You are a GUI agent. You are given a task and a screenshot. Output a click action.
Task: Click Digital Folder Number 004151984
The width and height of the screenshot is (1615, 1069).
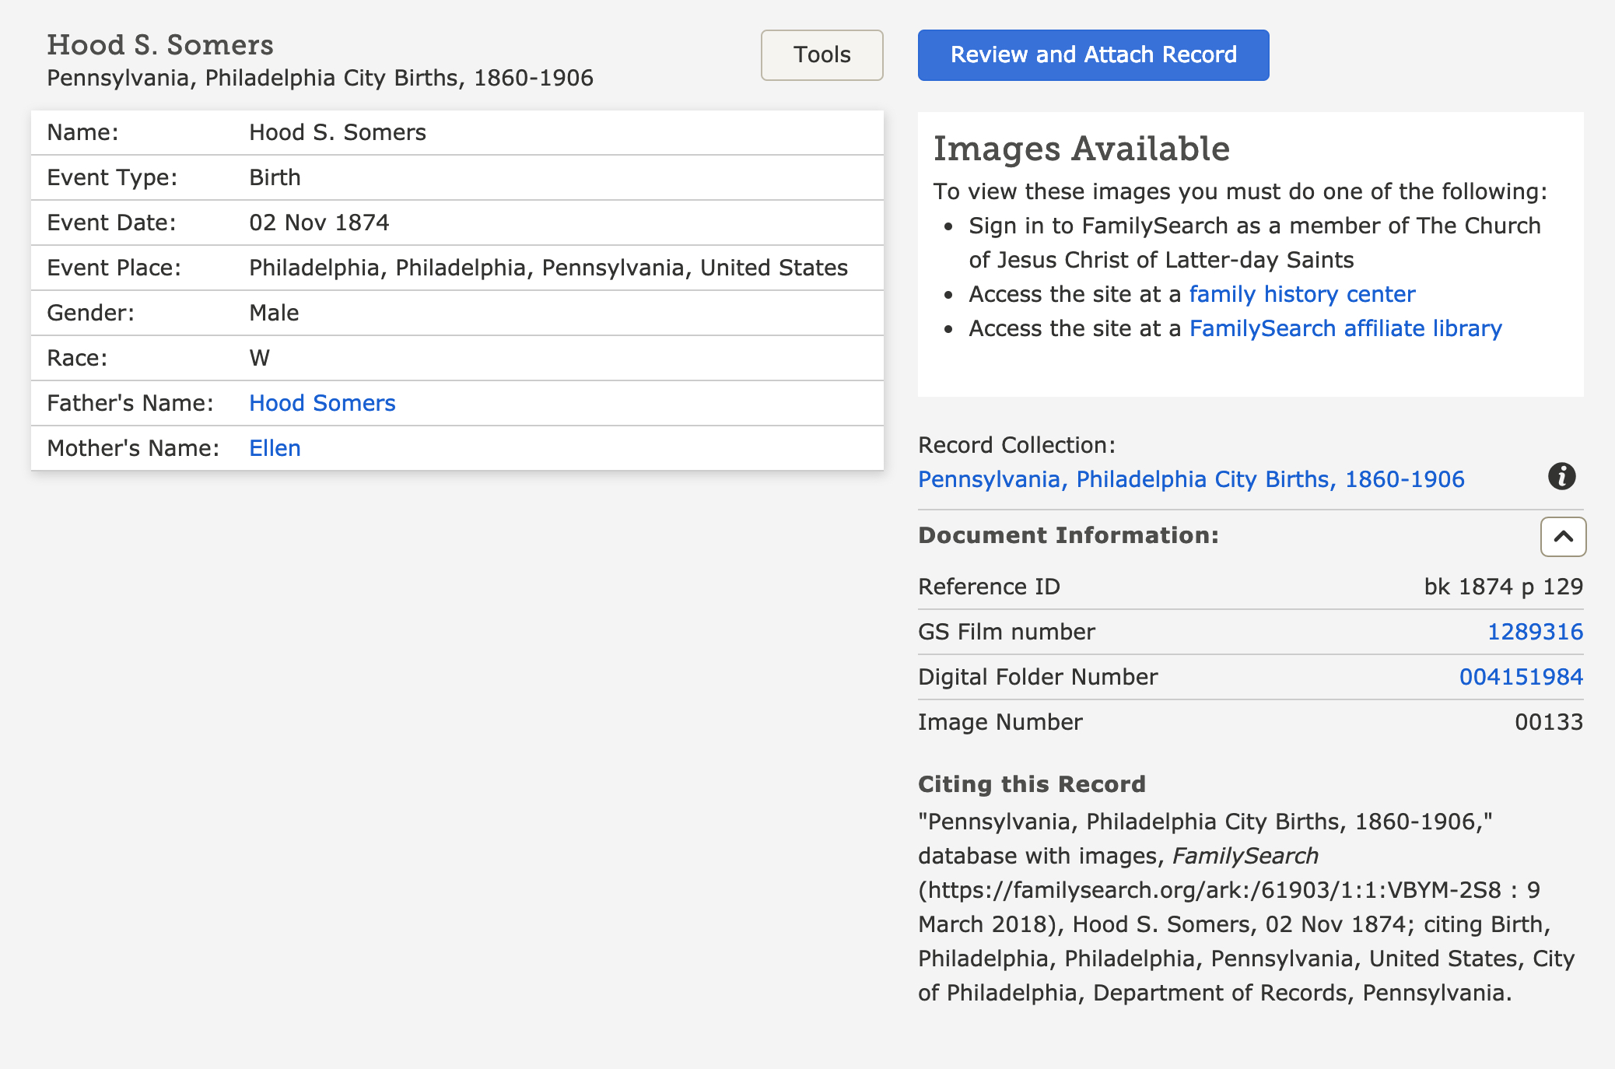point(1520,677)
